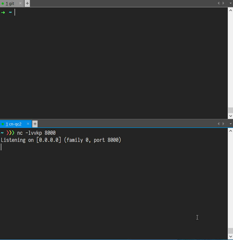This screenshot has width=233, height=240.
Task: Click the top pane scrollbar thumb
Action: (x=231, y=110)
